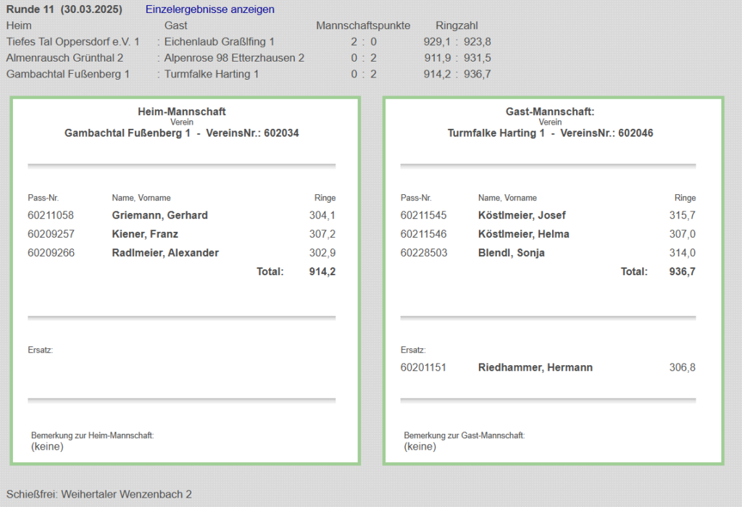Click the Runde 11 (30.03.2025) heading

(x=64, y=9)
